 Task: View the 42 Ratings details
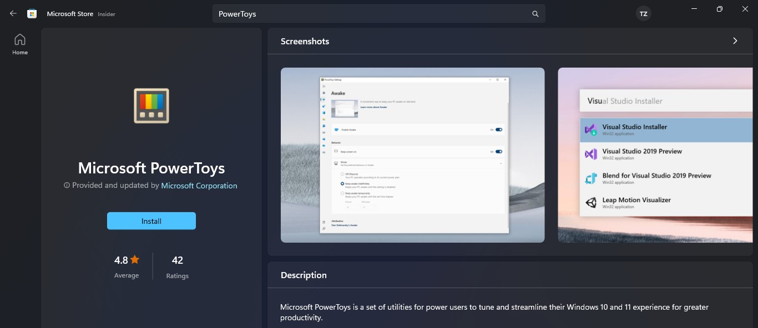pos(177,266)
